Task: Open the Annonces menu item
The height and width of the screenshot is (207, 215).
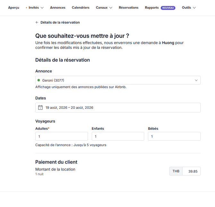Action: pos(58,8)
